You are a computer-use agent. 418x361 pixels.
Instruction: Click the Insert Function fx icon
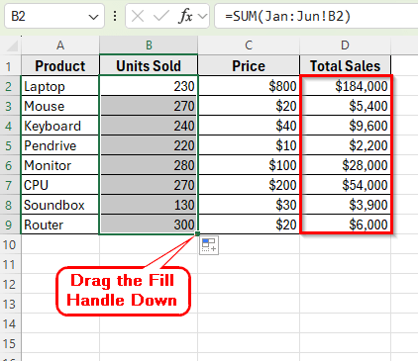(185, 16)
